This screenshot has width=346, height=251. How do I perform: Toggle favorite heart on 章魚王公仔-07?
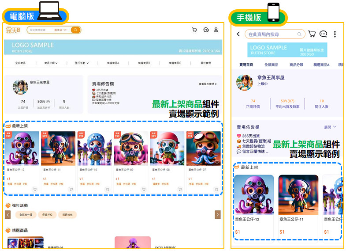point(217,161)
